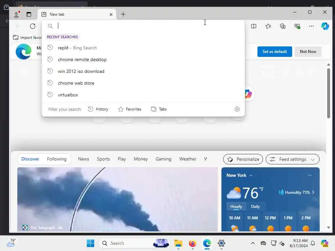335x251 pixels.
Task: Open taskbar weather widget showing 76°
Action: [11, 243]
